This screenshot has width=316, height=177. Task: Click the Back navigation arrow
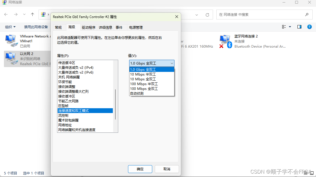(x=6, y=15)
